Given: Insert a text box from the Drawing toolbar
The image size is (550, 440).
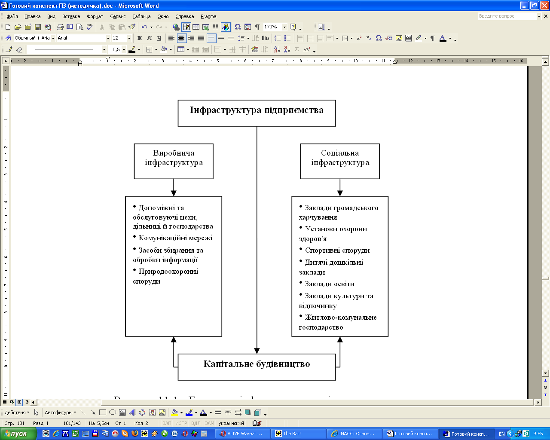Looking at the screenshot, I should [x=122, y=412].
